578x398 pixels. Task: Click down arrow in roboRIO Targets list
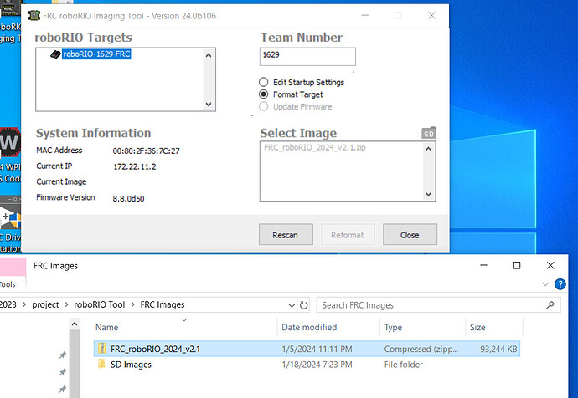pos(209,104)
